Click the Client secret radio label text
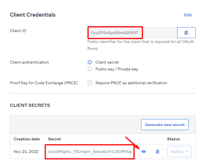This screenshot has height=163, width=204. click(107, 62)
